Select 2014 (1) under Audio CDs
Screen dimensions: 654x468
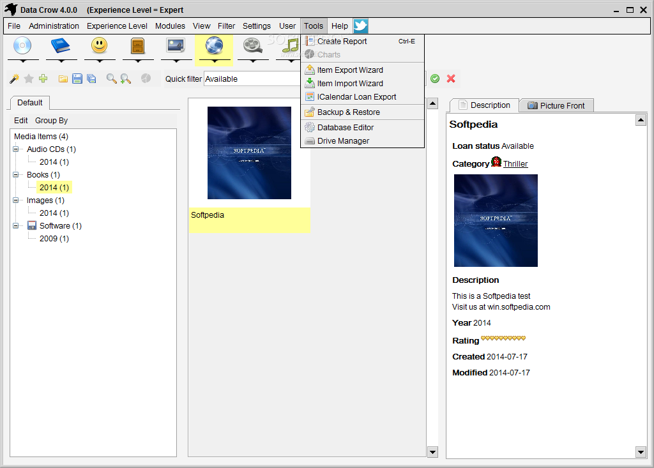tap(54, 162)
